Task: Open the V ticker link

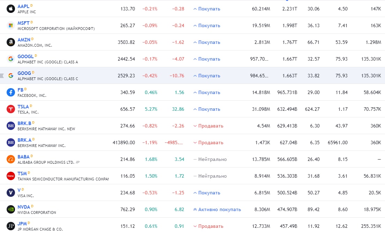Action: (19, 190)
